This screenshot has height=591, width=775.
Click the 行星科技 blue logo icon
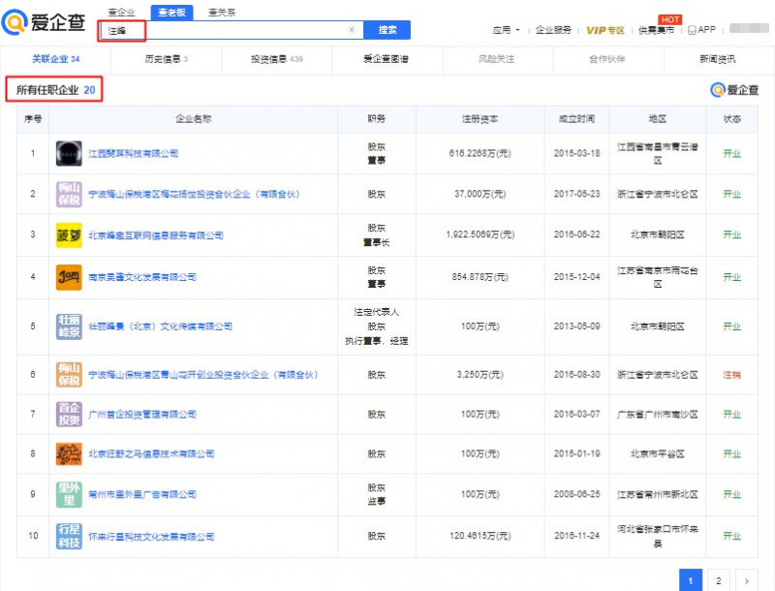click(x=68, y=536)
